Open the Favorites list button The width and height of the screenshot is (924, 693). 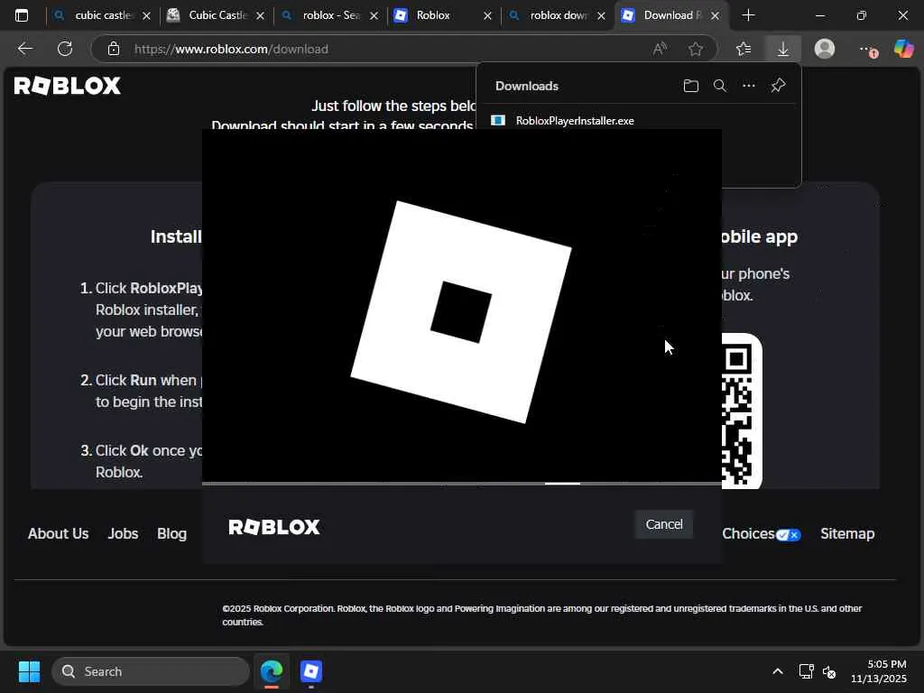tap(744, 49)
